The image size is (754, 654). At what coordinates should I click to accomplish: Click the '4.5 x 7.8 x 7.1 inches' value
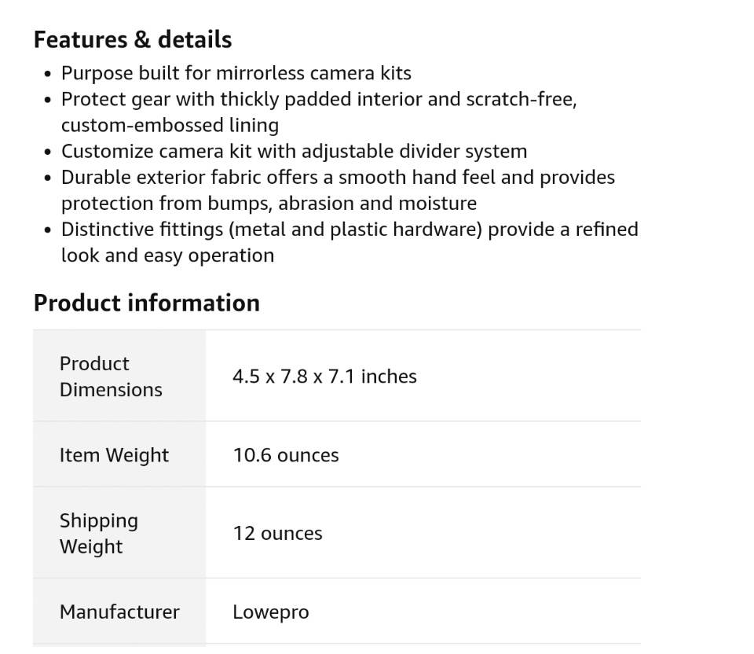click(x=324, y=377)
